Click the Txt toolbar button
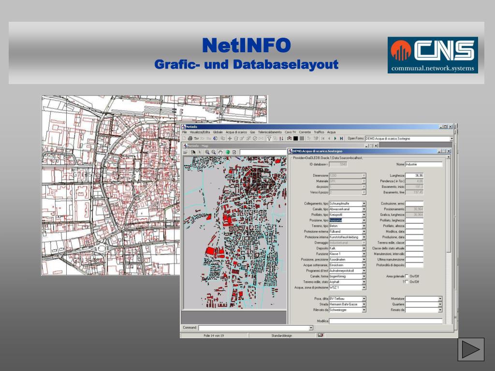This screenshot has width=495, height=371. pyautogui.click(x=196, y=139)
